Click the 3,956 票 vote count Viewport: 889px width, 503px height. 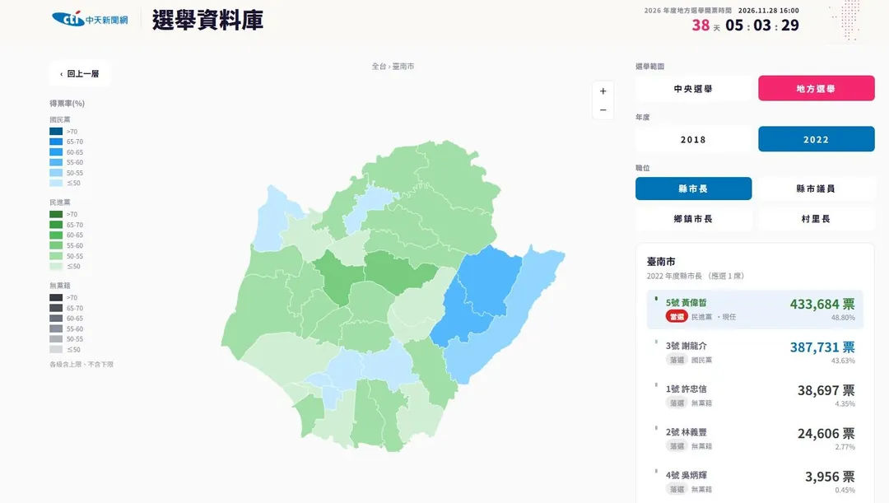830,477
